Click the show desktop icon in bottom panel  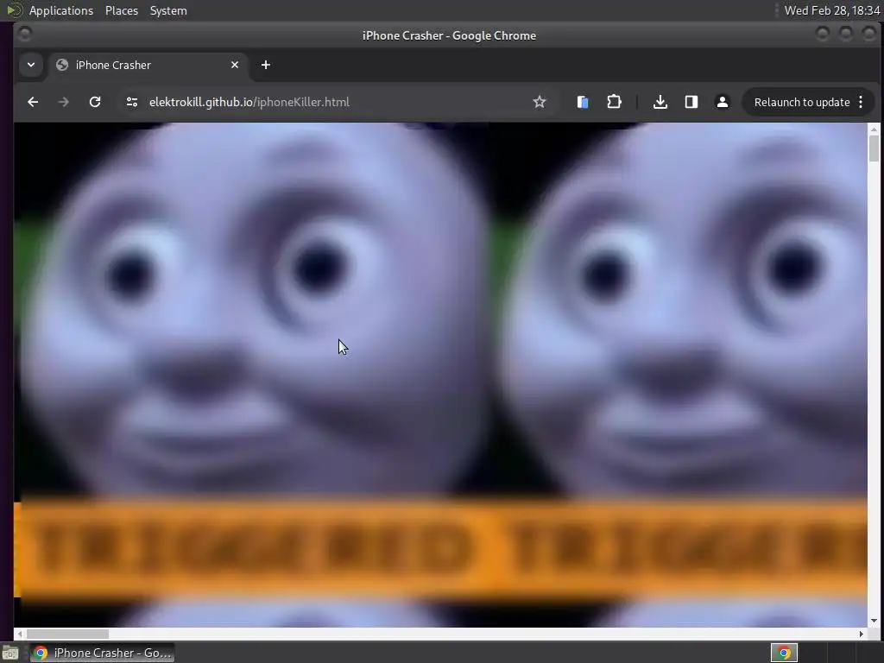(x=10, y=653)
